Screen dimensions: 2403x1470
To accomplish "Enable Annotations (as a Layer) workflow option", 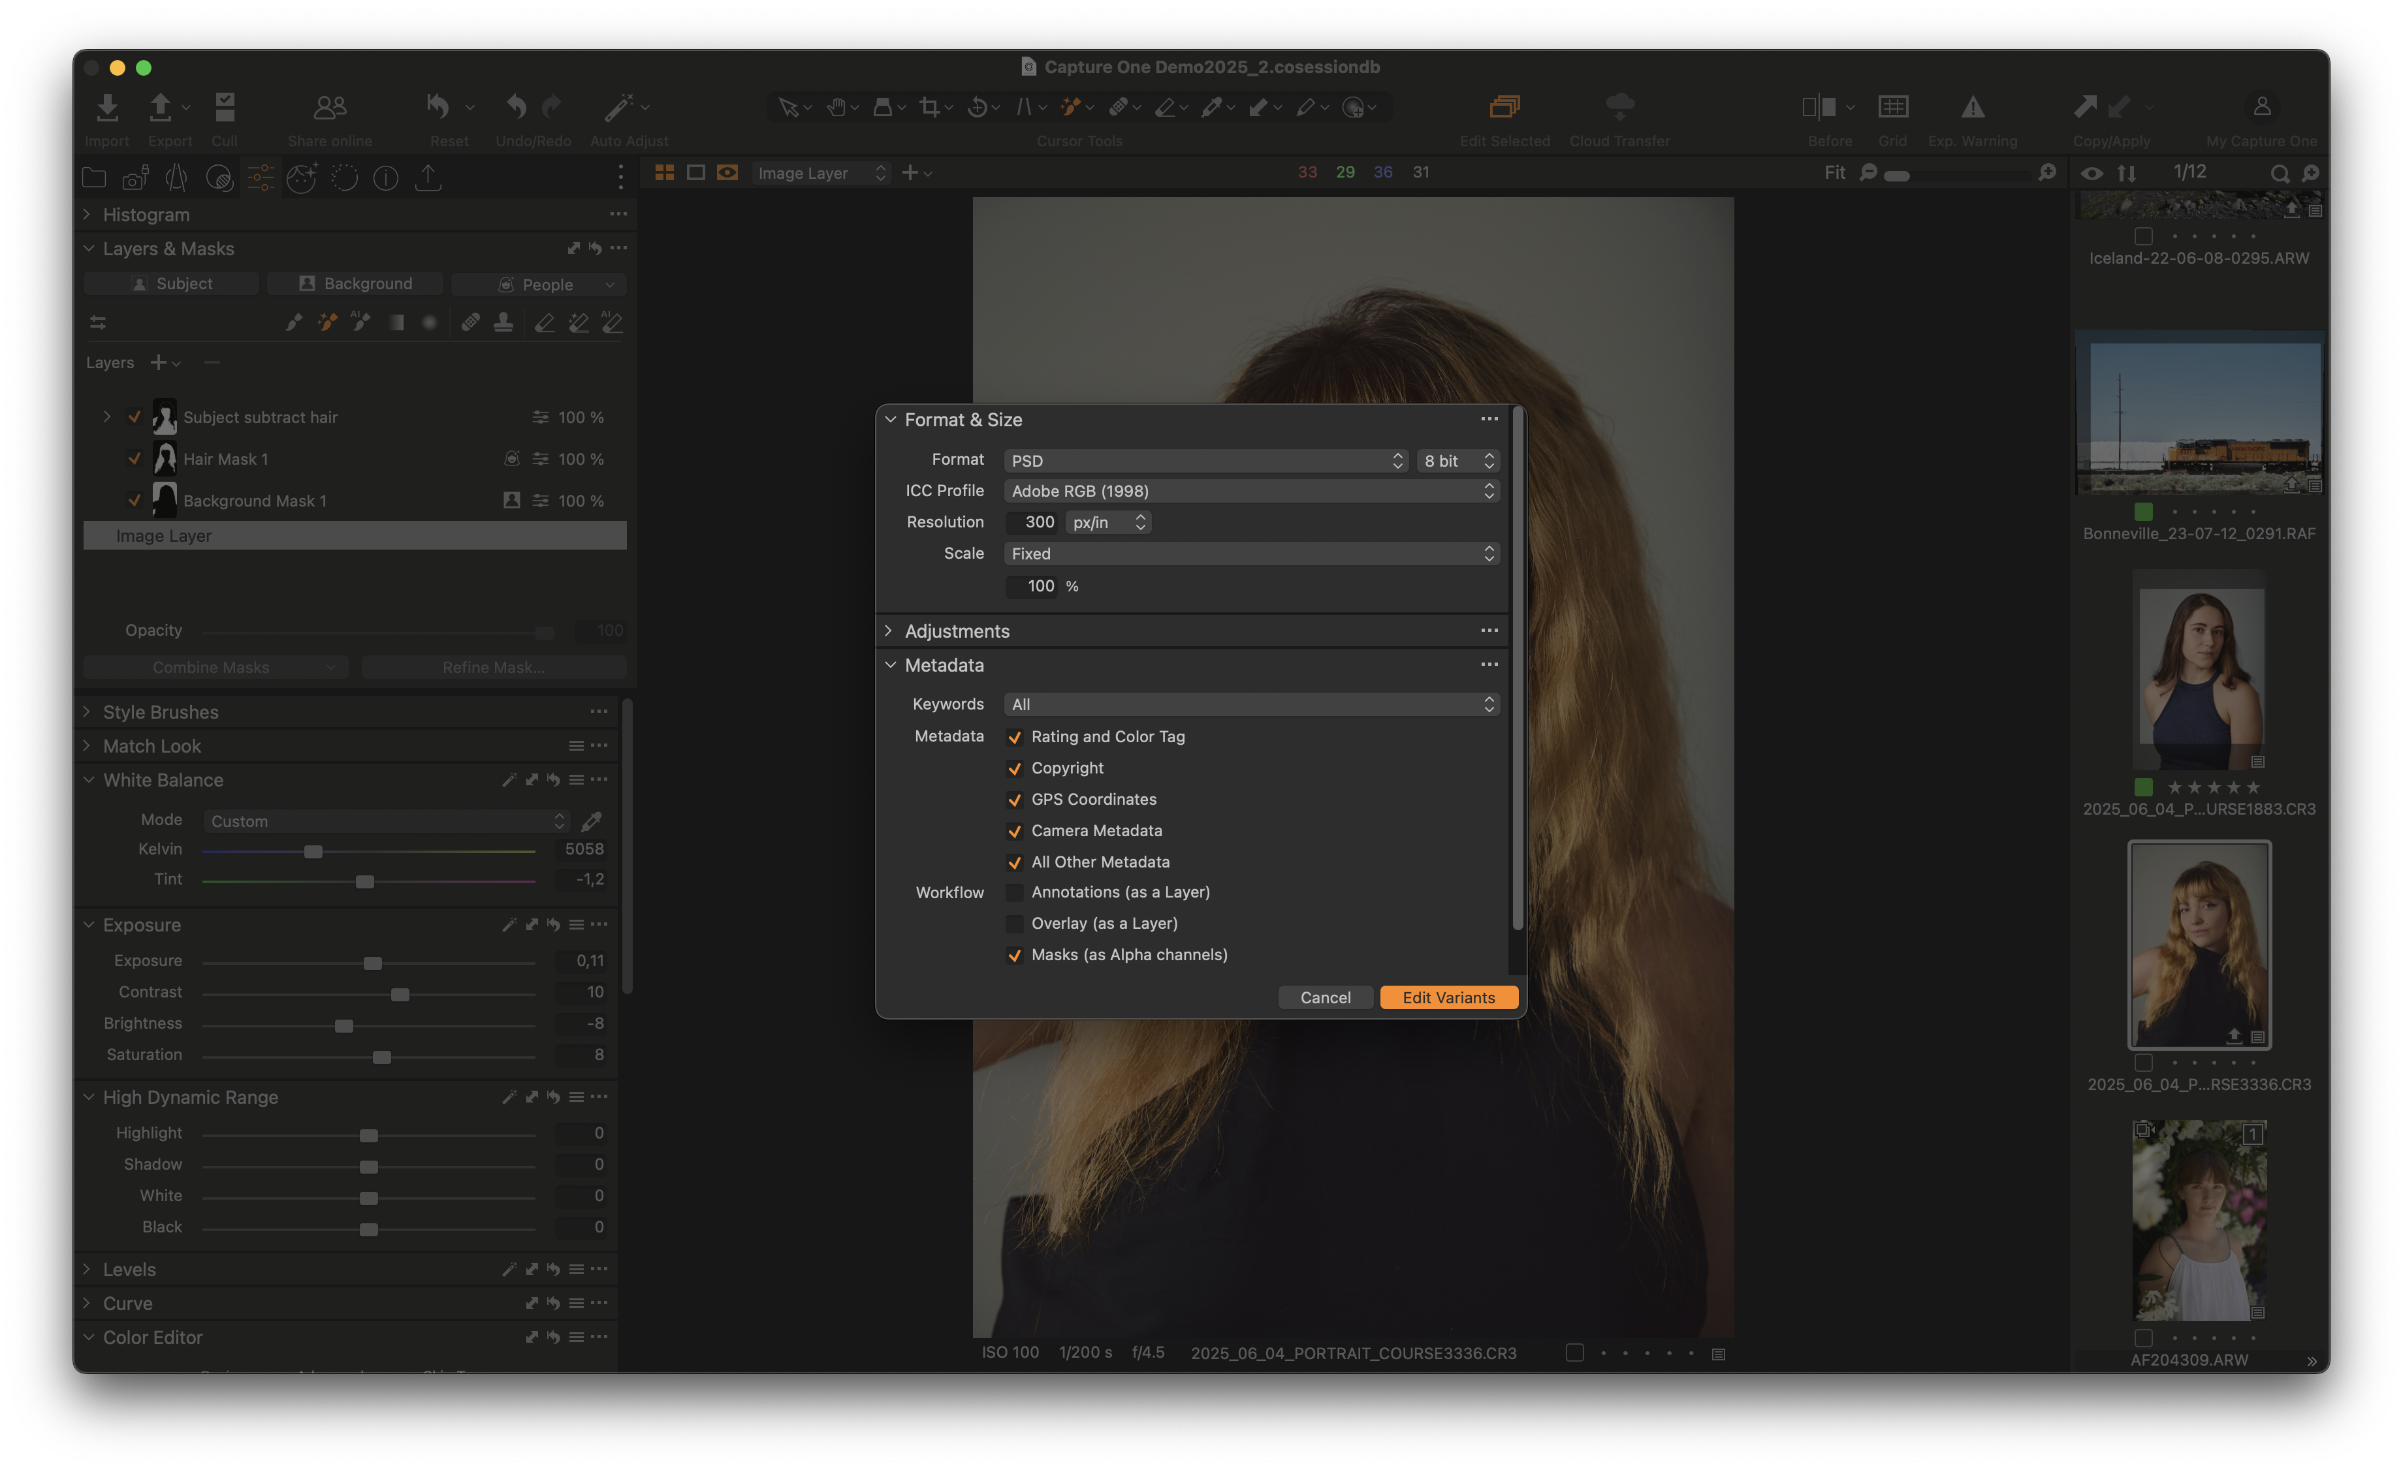I will point(1015,892).
